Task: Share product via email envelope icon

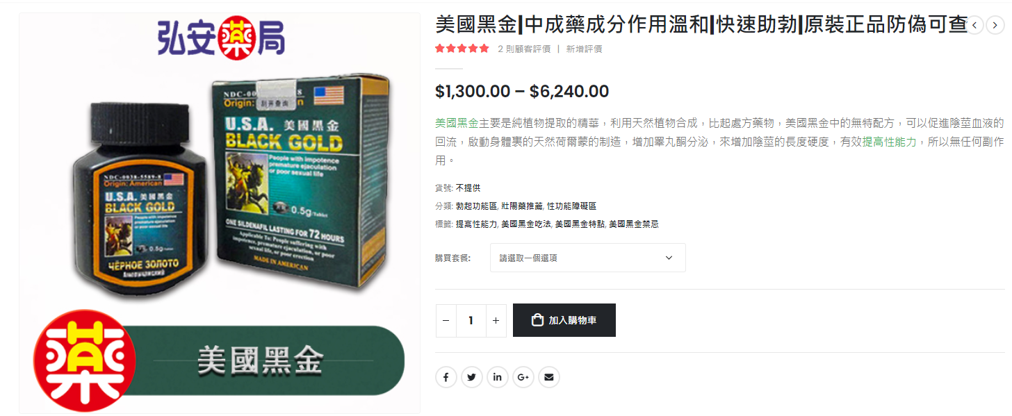Action: coord(549,377)
